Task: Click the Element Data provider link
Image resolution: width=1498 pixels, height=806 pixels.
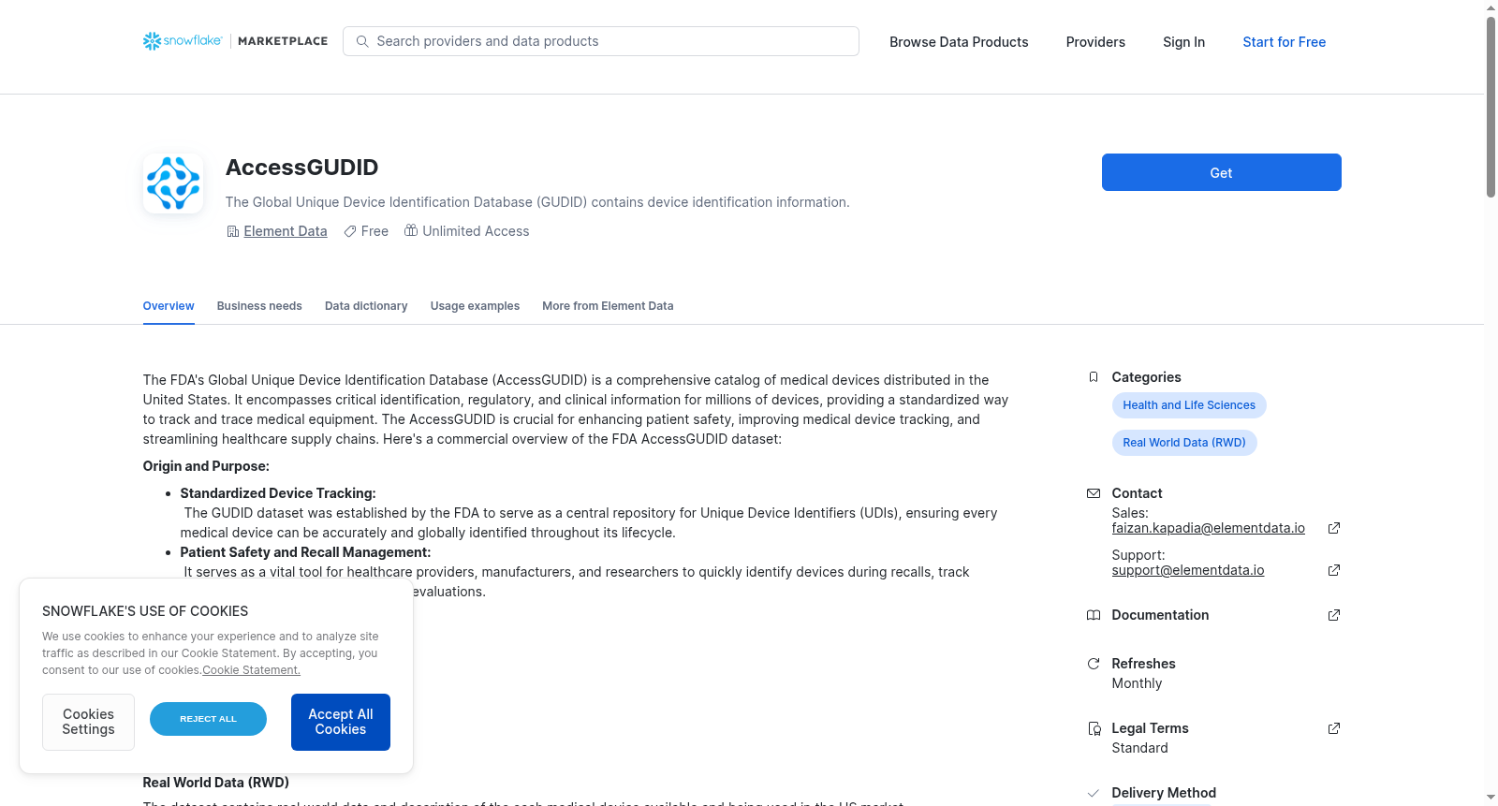Action: (286, 231)
